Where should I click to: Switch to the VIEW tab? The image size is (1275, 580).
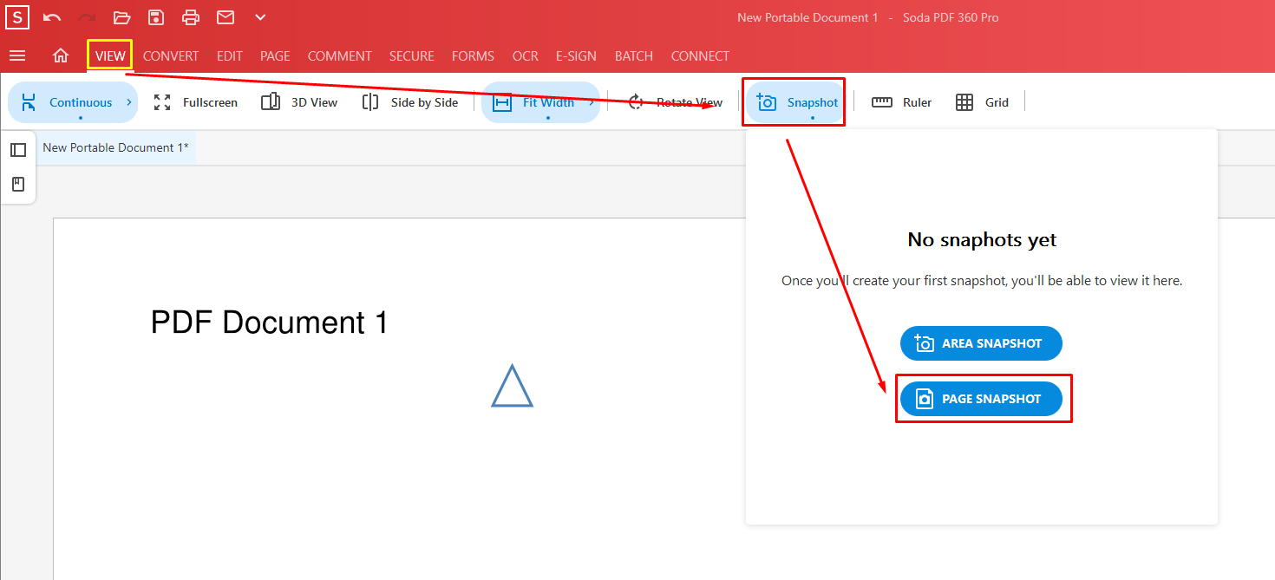(110, 55)
